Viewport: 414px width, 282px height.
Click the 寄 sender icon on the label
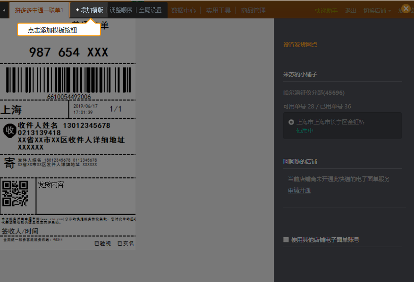(x=9, y=163)
